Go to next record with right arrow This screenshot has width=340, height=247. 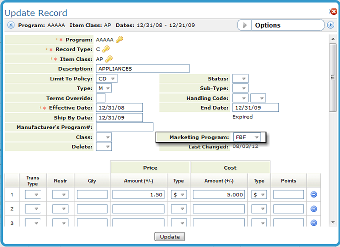330,25
